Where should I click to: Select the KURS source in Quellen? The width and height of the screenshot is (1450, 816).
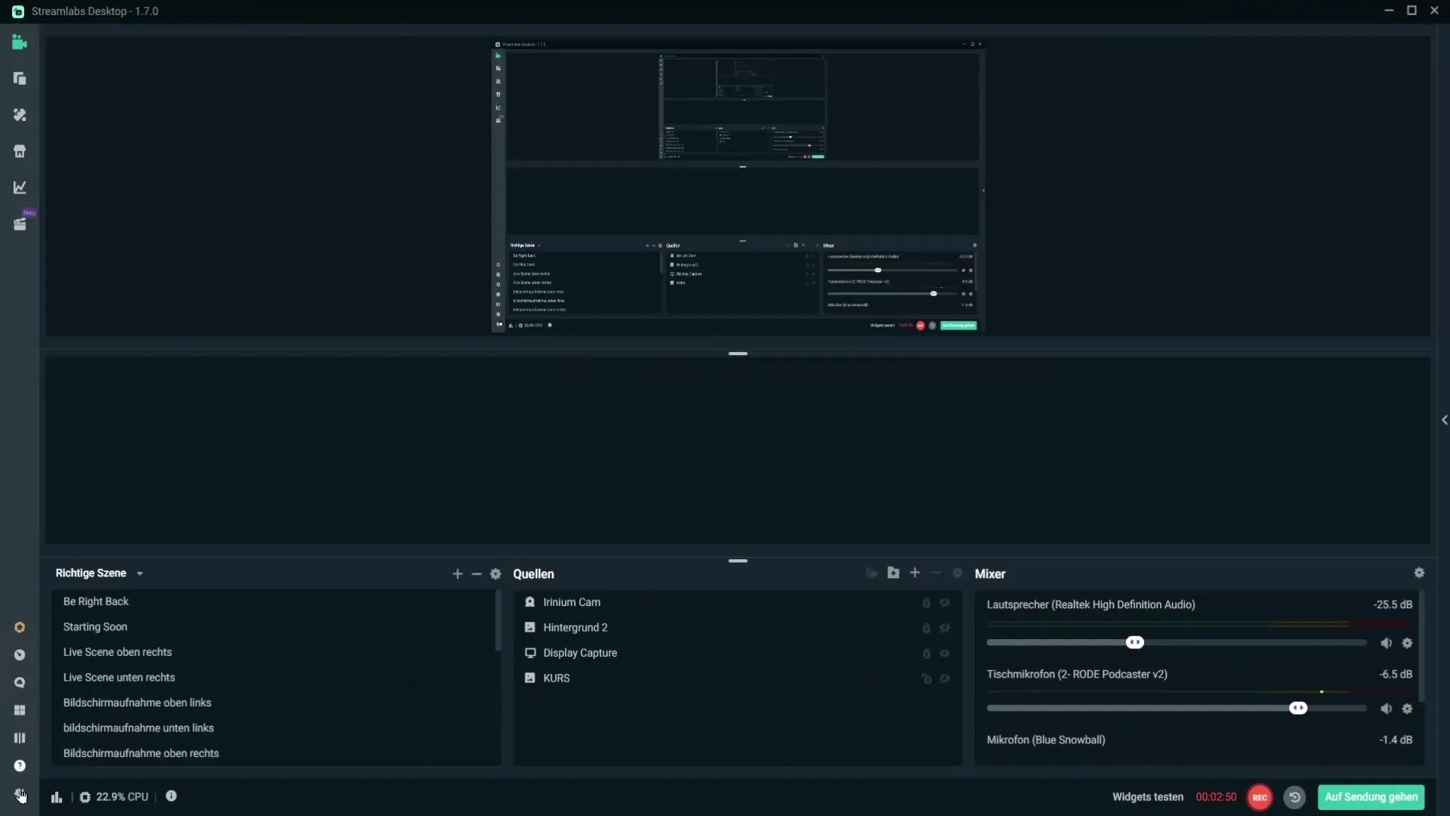pyautogui.click(x=556, y=678)
